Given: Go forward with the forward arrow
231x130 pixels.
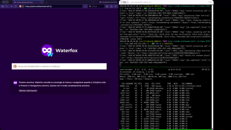Looking at the screenshot, I should point(11,6).
